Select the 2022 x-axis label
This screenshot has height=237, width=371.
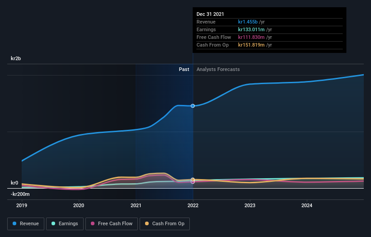(193, 205)
